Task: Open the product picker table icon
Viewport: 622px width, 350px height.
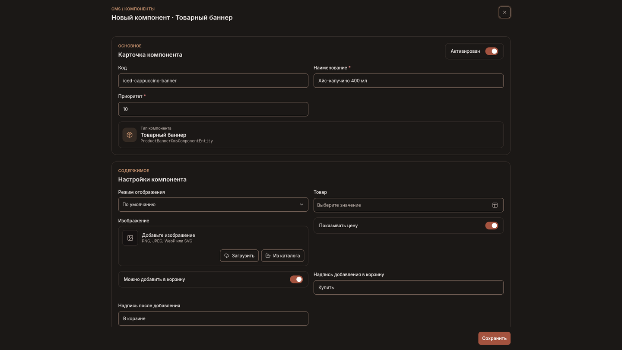Action: click(495, 205)
